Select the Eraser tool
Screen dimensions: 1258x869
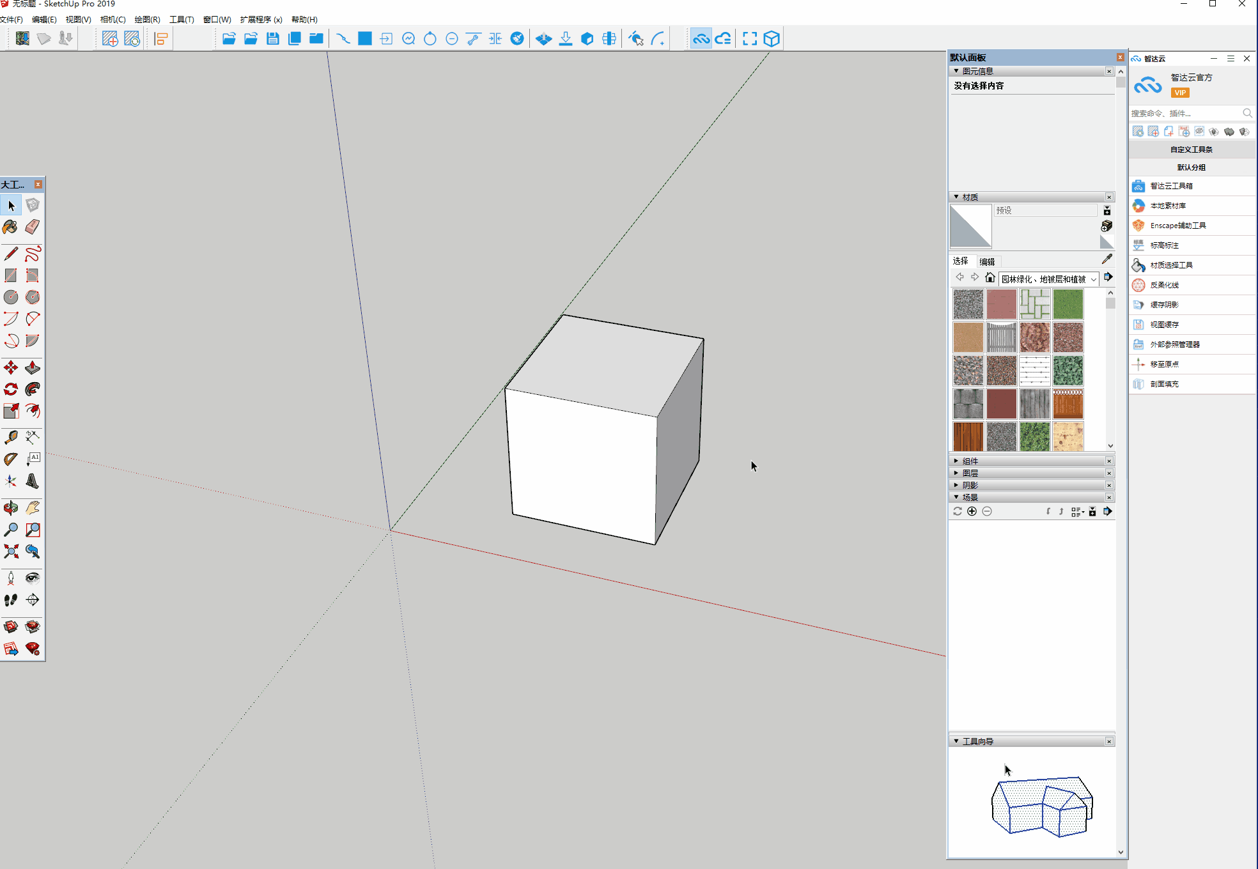32,227
